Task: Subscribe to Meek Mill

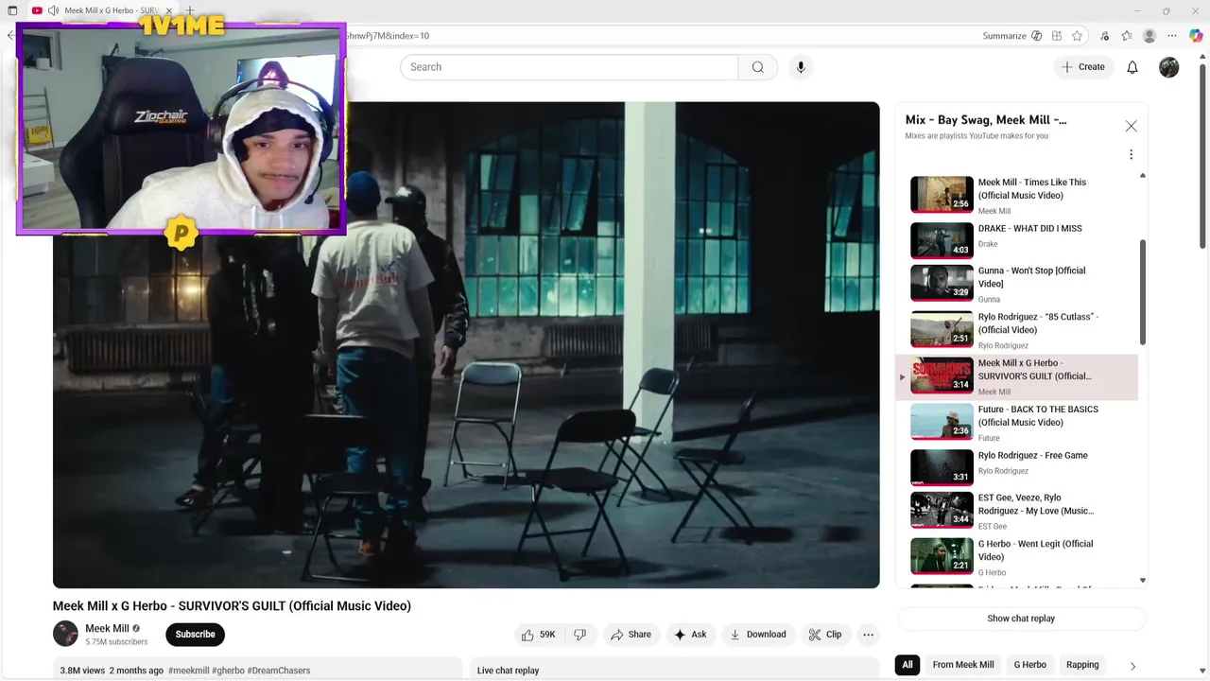Action: click(195, 635)
